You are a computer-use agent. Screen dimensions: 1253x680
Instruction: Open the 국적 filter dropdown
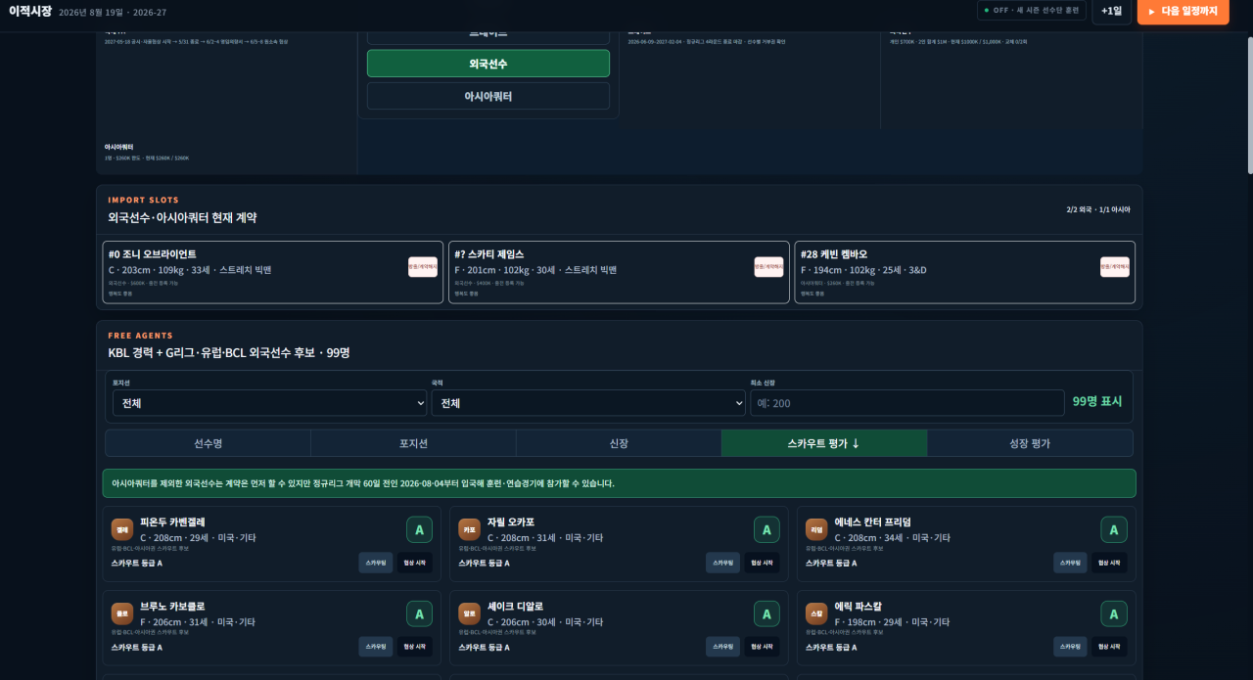click(588, 403)
